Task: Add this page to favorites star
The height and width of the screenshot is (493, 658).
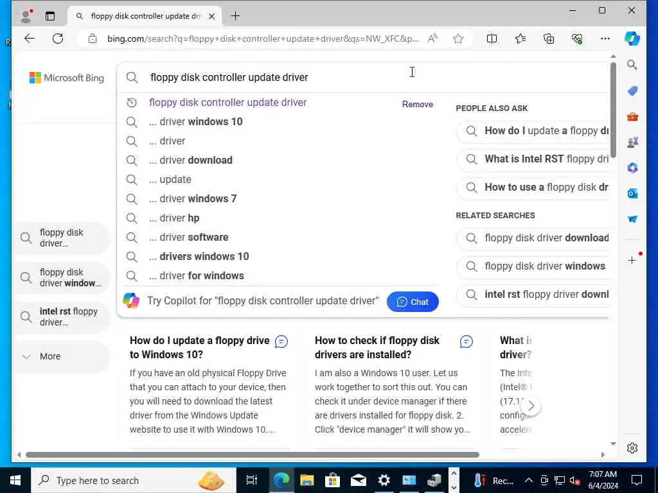Action: point(458,39)
